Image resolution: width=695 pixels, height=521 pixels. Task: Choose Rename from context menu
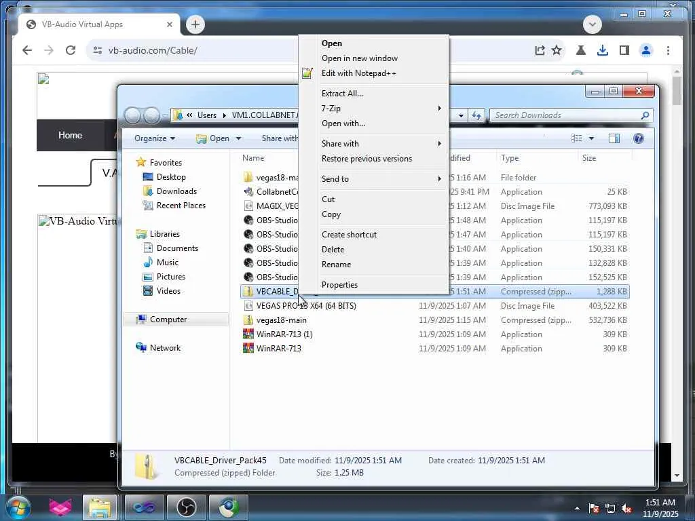click(x=336, y=265)
